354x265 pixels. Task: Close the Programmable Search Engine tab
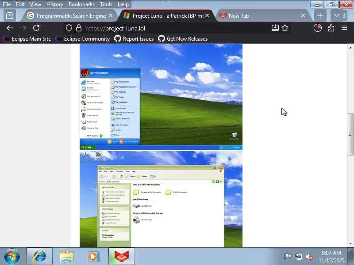[x=111, y=15]
